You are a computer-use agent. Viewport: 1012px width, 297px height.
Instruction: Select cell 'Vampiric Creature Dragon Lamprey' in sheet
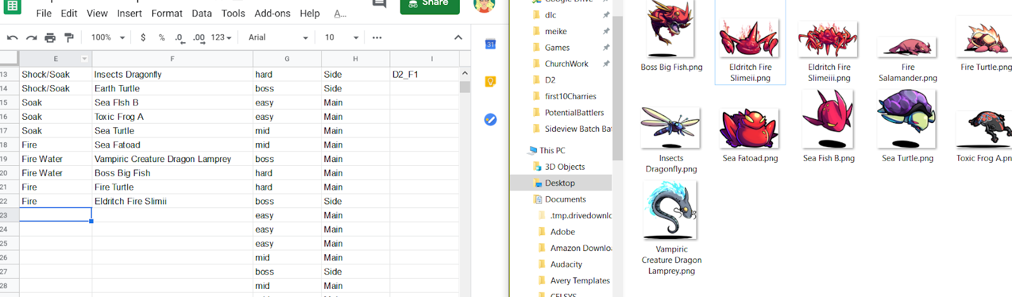173,159
